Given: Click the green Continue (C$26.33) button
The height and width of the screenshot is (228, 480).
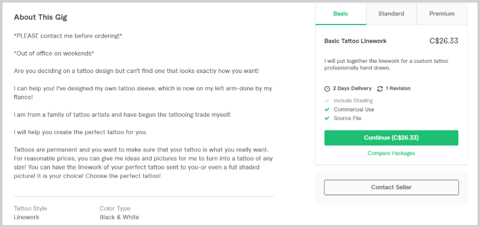Looking at the screenshot, I should [391, 138].
